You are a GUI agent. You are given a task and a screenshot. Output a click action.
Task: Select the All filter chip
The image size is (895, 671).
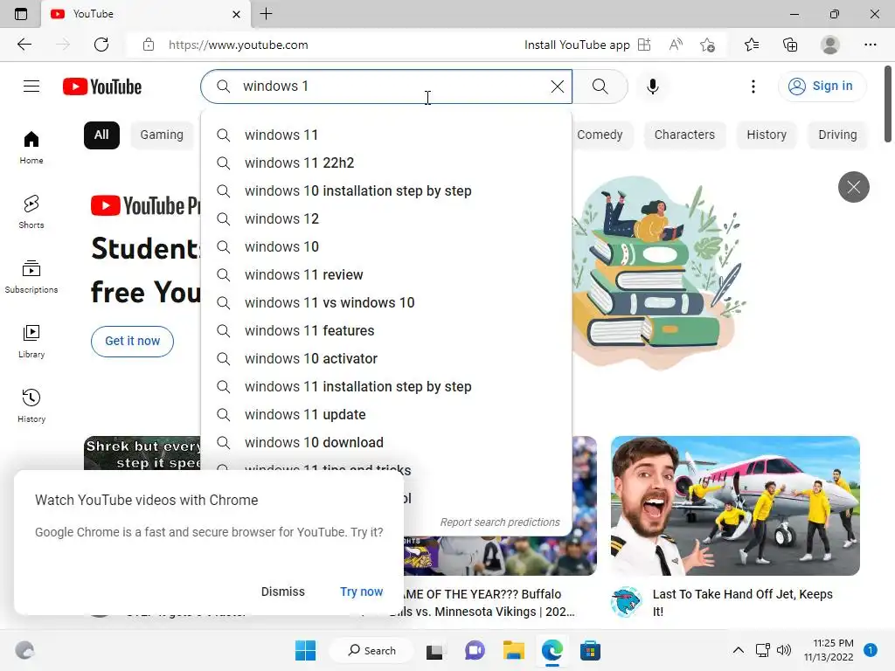pyautogui.click(x=101, y=135)
